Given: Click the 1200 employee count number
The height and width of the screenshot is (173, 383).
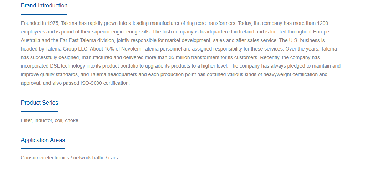Looking at the screenshot, I should (323, 23).
